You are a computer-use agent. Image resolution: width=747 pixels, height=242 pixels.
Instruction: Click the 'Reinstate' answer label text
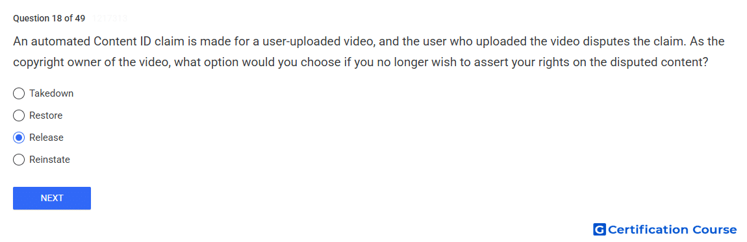49,160
